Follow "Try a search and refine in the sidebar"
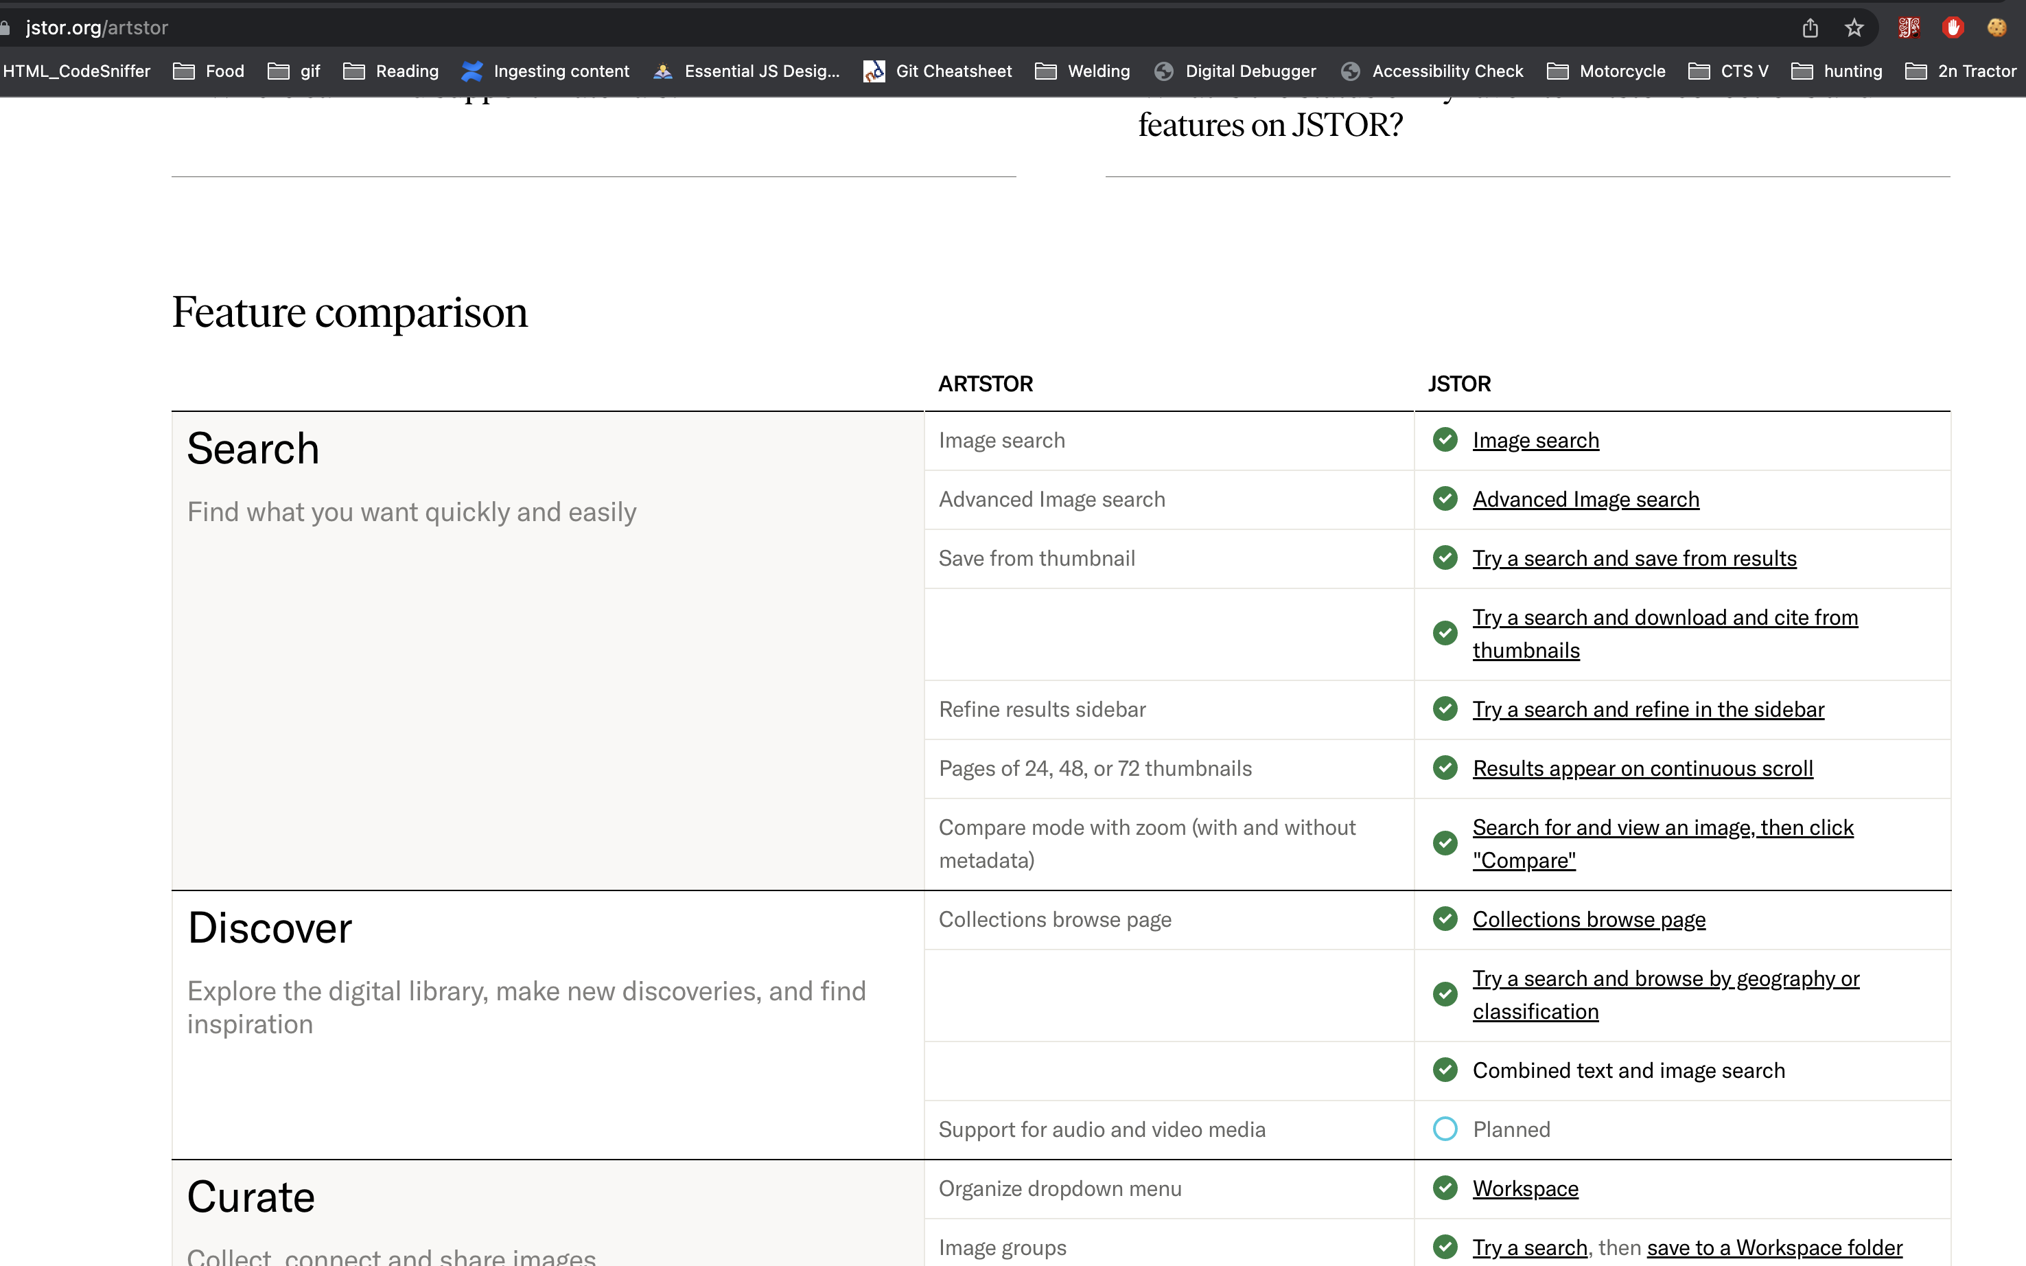Screen dimensions: 2026x1266 coord(1649,710)
